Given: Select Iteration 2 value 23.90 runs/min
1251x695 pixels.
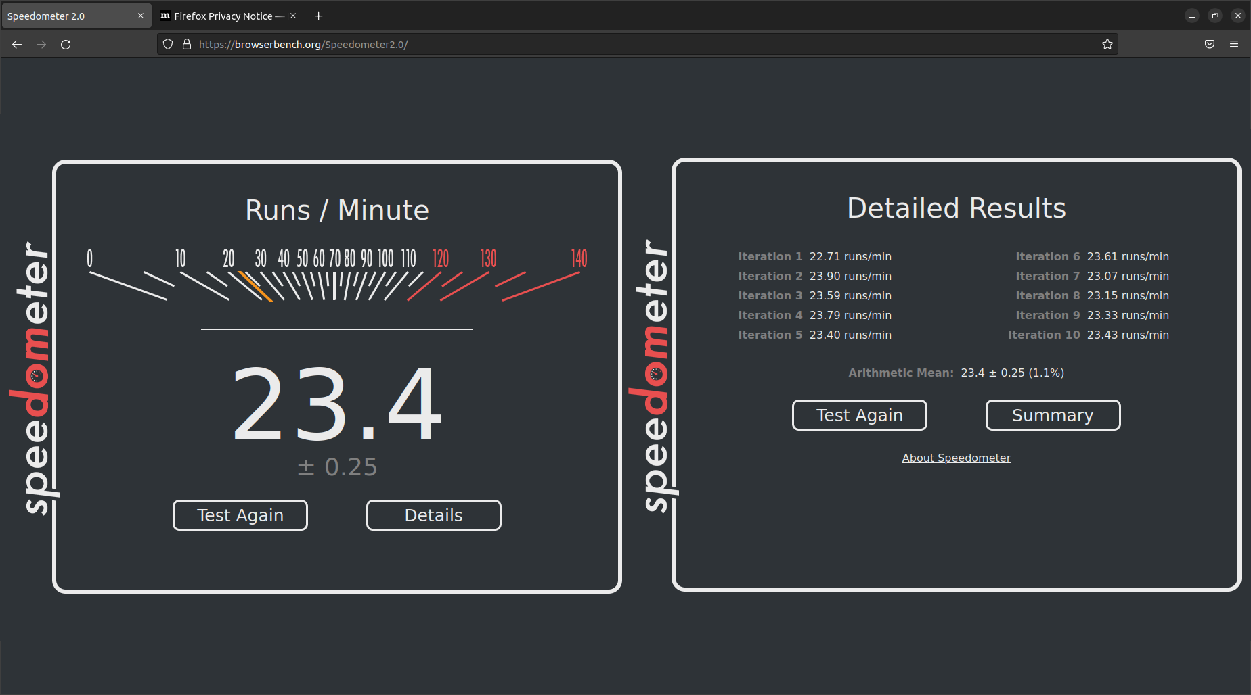Looking at the screenshot, I should pyautogui.click(x=850, y=276).
